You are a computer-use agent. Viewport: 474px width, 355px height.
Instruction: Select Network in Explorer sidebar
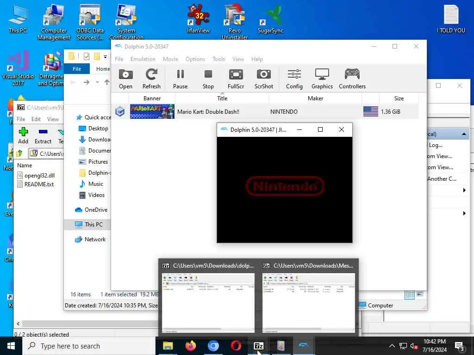90,239
